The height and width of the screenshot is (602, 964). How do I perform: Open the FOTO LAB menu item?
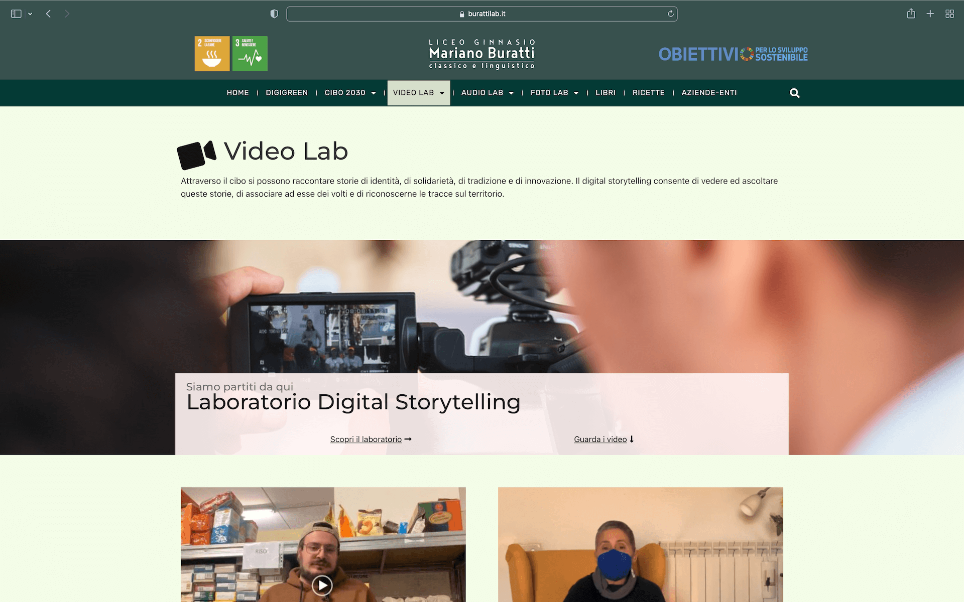point(549,93)
